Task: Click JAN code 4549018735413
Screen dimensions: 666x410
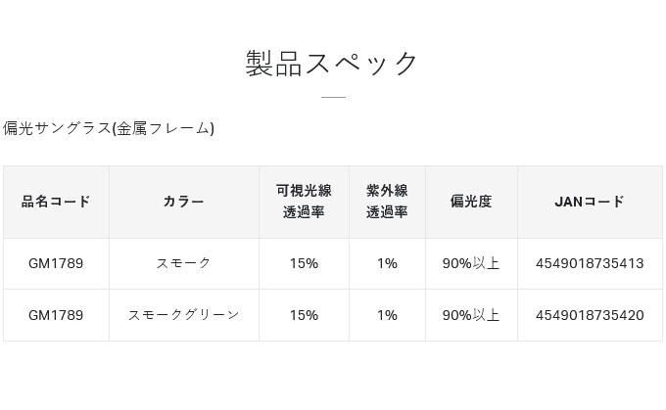Action: click(x=590, y=263)
